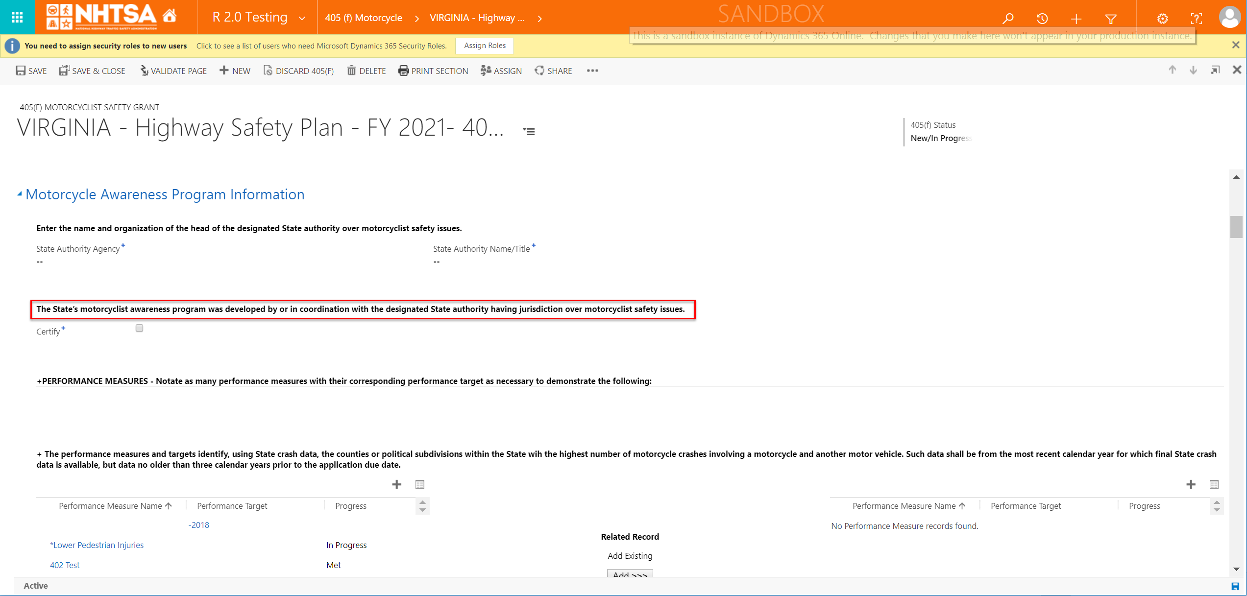Open recently viewed items clock icon
The image size is (1247, 596).
[x=1042, y=19]
